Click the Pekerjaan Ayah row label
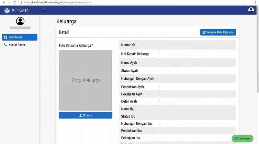This screenshot has width=259, height=144. pyautogui.click(x=132, y=94)
